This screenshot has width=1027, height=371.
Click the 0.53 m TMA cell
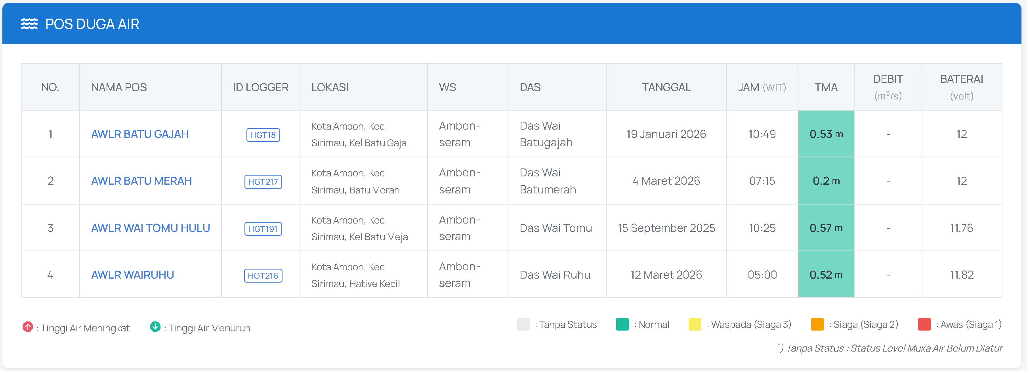[826, 134]
